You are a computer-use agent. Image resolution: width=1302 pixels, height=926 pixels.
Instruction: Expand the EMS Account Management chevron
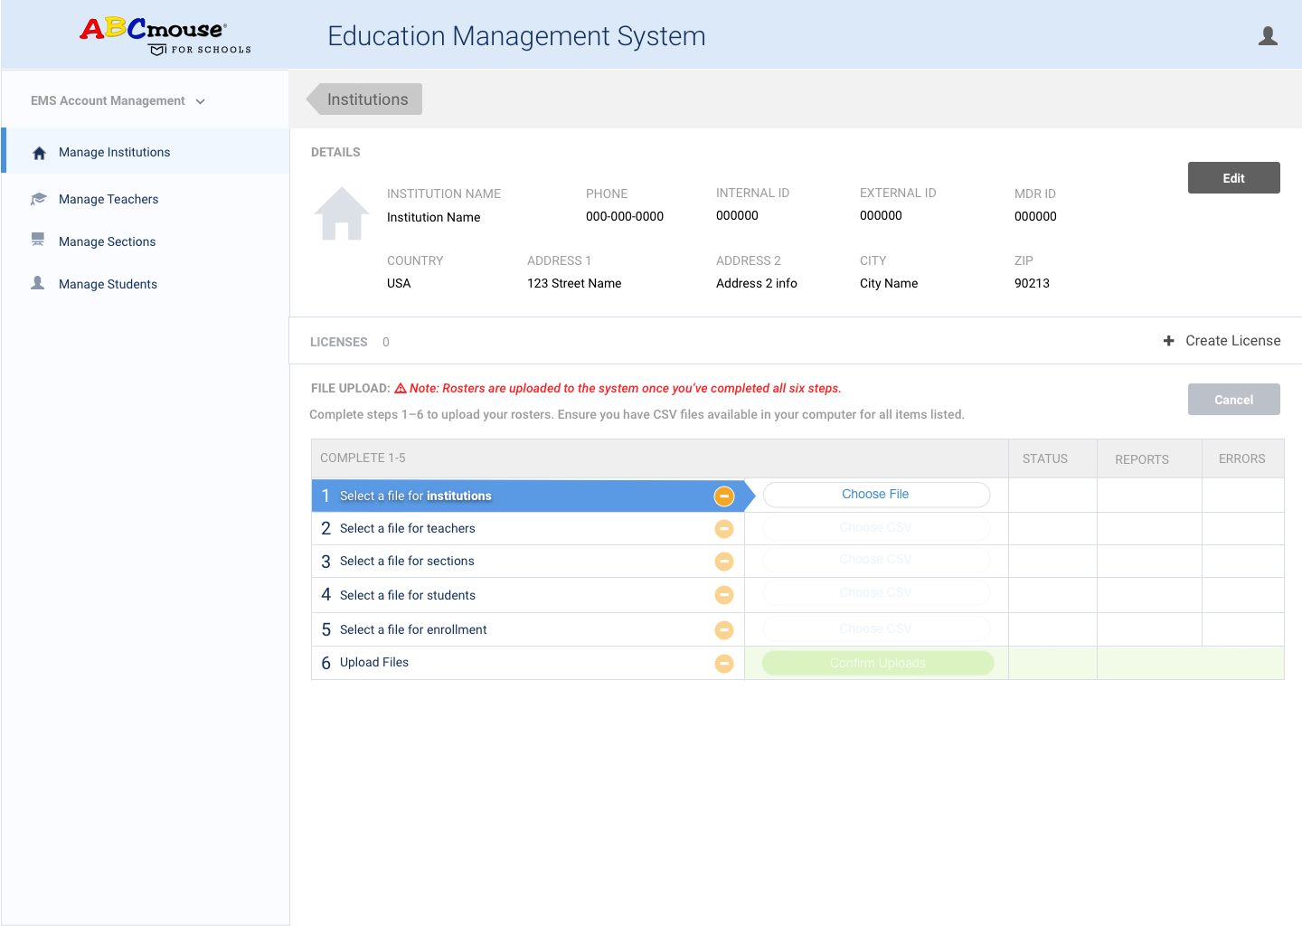201,101
